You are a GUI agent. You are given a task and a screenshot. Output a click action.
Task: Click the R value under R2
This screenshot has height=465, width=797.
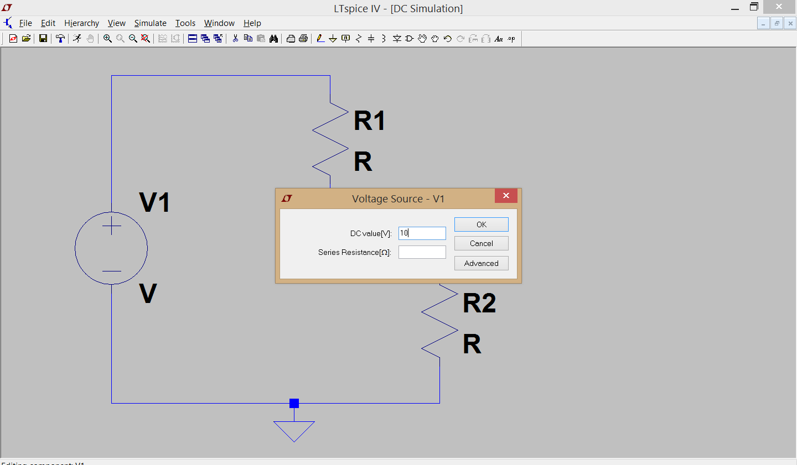coord(472,344)
